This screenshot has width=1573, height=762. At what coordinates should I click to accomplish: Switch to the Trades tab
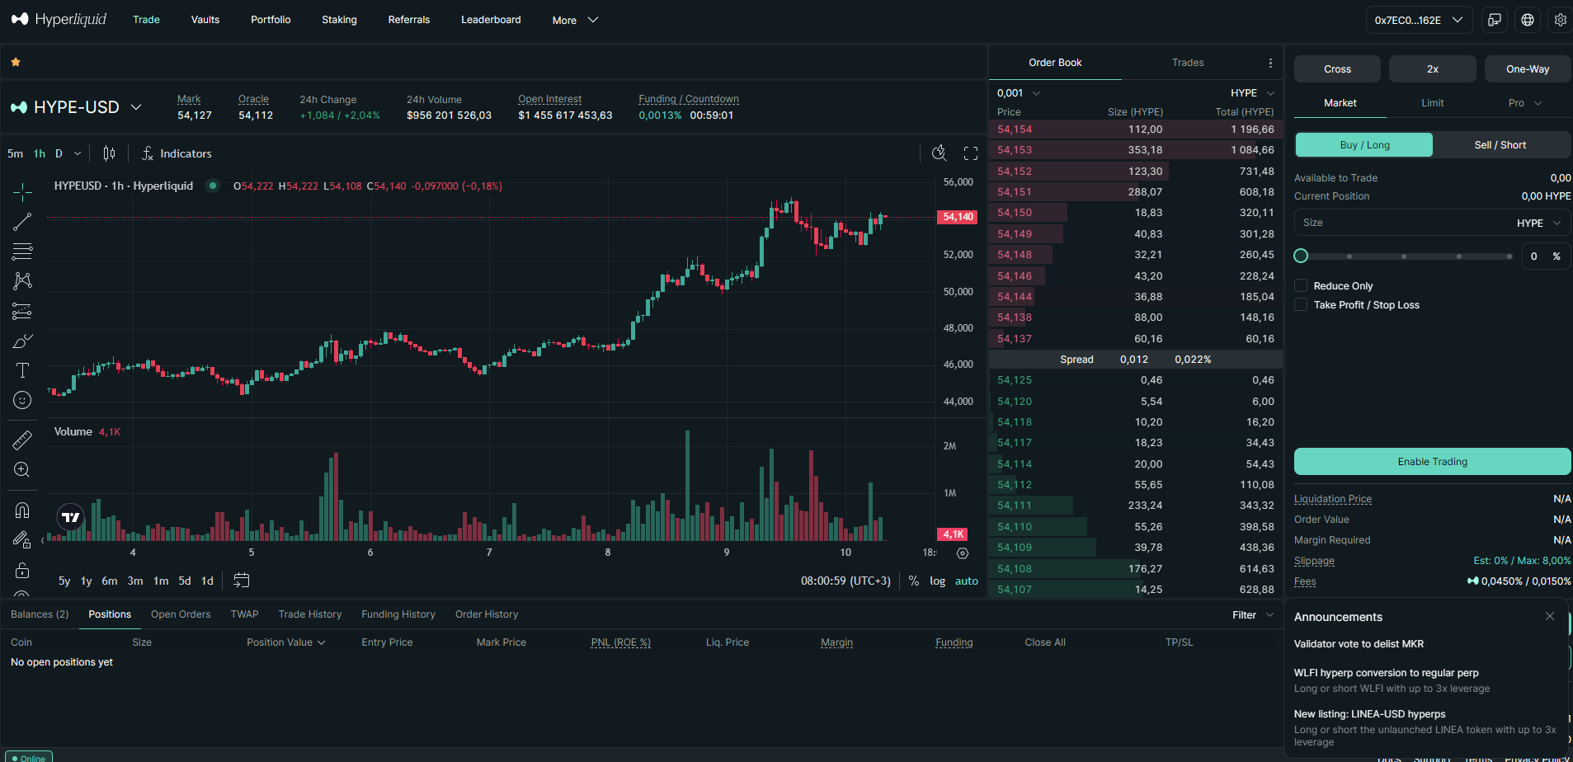[1188, 63]
